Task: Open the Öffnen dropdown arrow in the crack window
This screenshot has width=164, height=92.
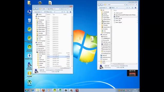Action: (x=117, y=8)
